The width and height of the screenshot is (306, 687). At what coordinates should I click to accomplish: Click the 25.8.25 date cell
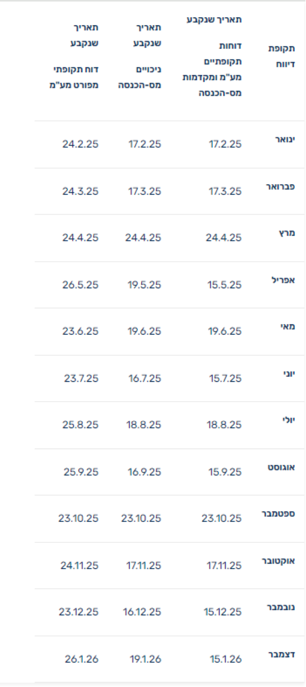[81, 425]
